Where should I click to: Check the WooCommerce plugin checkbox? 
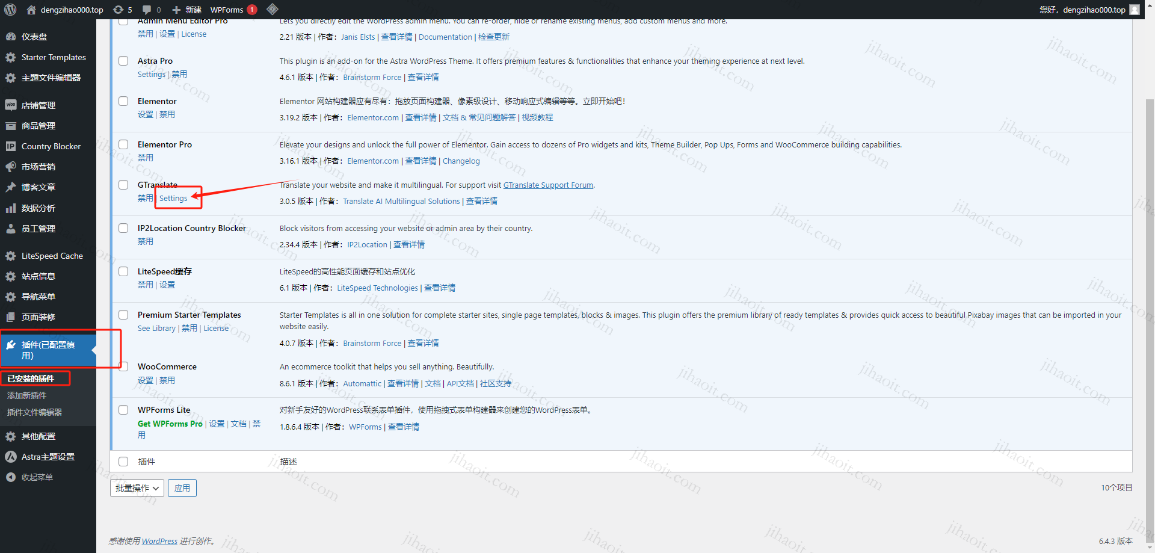123,366
